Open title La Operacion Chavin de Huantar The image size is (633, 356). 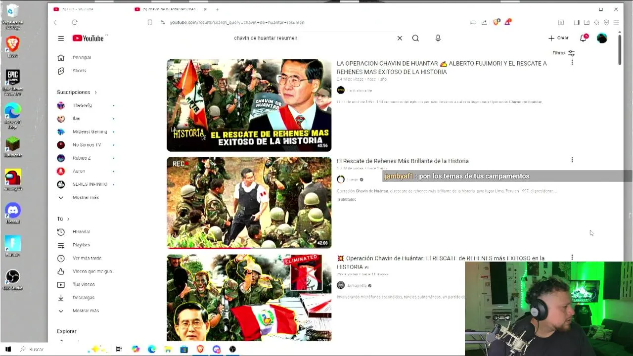coord(442,68)
